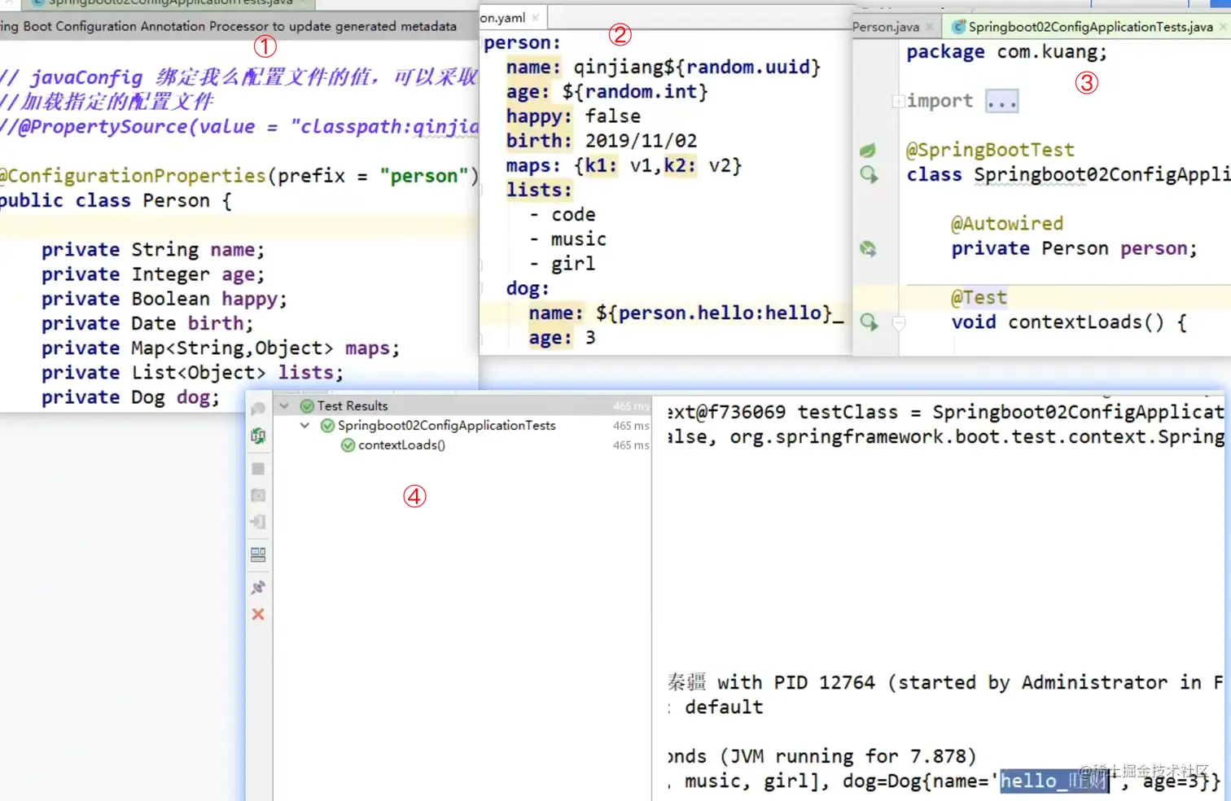Viewport: 1231px width, 801px height.
Task: Click the camera Dump Threads icon
Action: click(258, 495)
